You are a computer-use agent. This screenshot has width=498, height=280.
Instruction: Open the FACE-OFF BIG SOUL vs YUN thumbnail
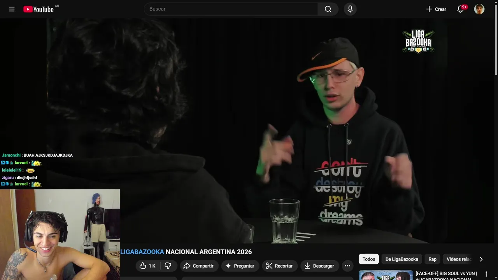pyautogui.click(x=386, y=275)
